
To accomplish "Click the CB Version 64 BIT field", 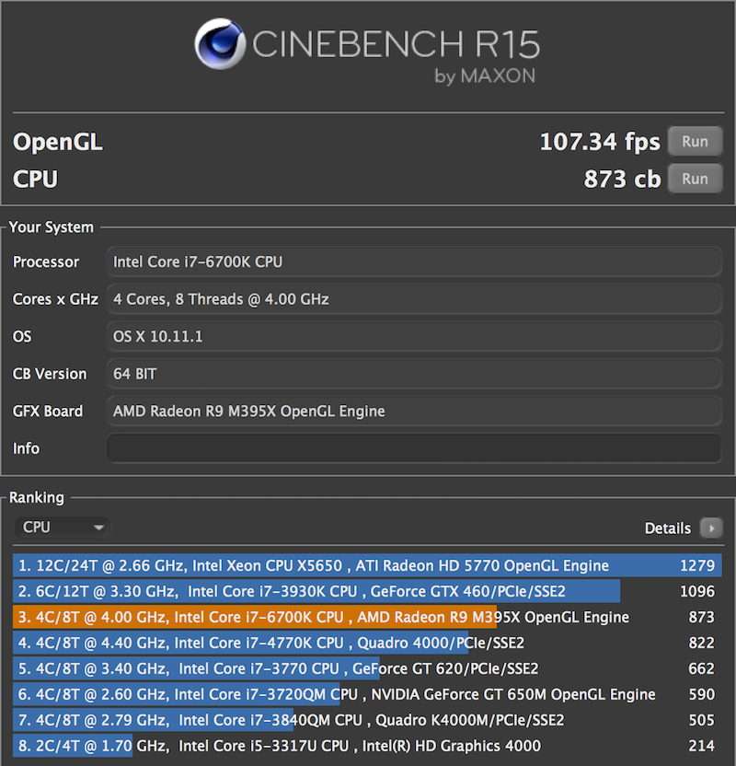I will 414,374.
